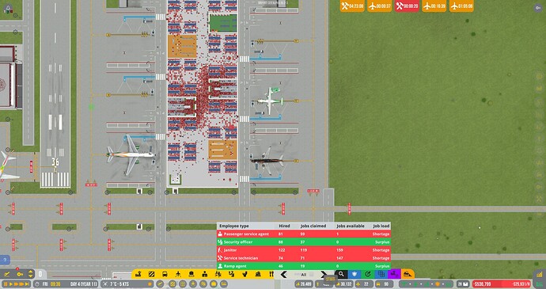Toggle the airplane overlay round button
The width and height of the screenshot is (546, 289).
click(x=160, y=283)
